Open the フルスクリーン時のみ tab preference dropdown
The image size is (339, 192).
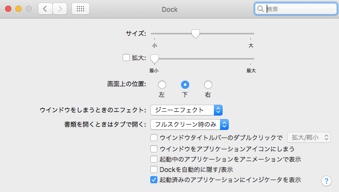190,124
